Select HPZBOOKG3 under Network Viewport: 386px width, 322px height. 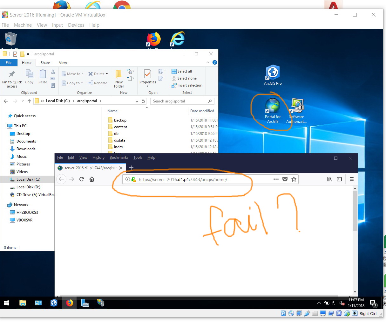(27, 213)
